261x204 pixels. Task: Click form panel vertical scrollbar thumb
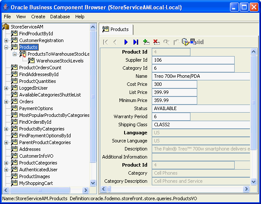pyautogui.click(x=253, y=102)
